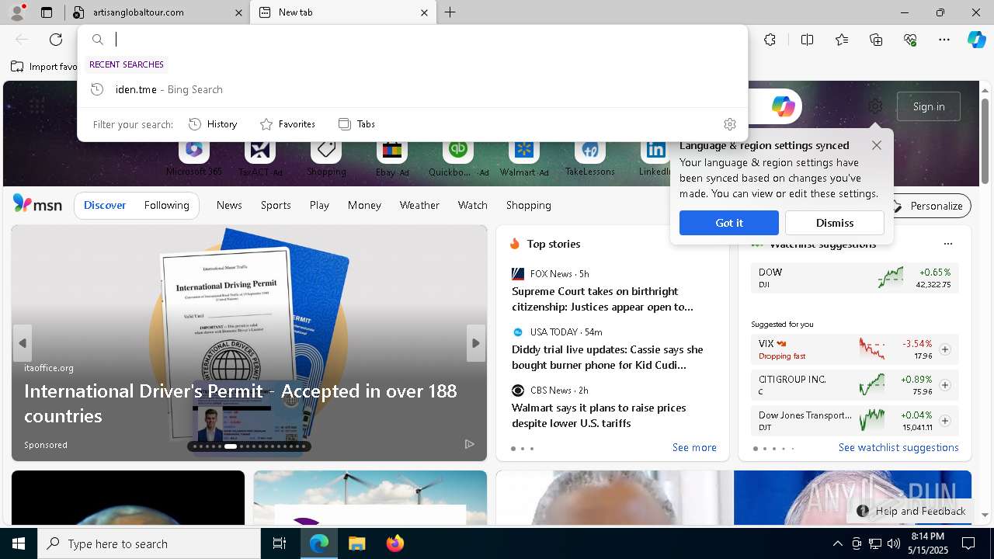Open Money category in MSN

364,205
